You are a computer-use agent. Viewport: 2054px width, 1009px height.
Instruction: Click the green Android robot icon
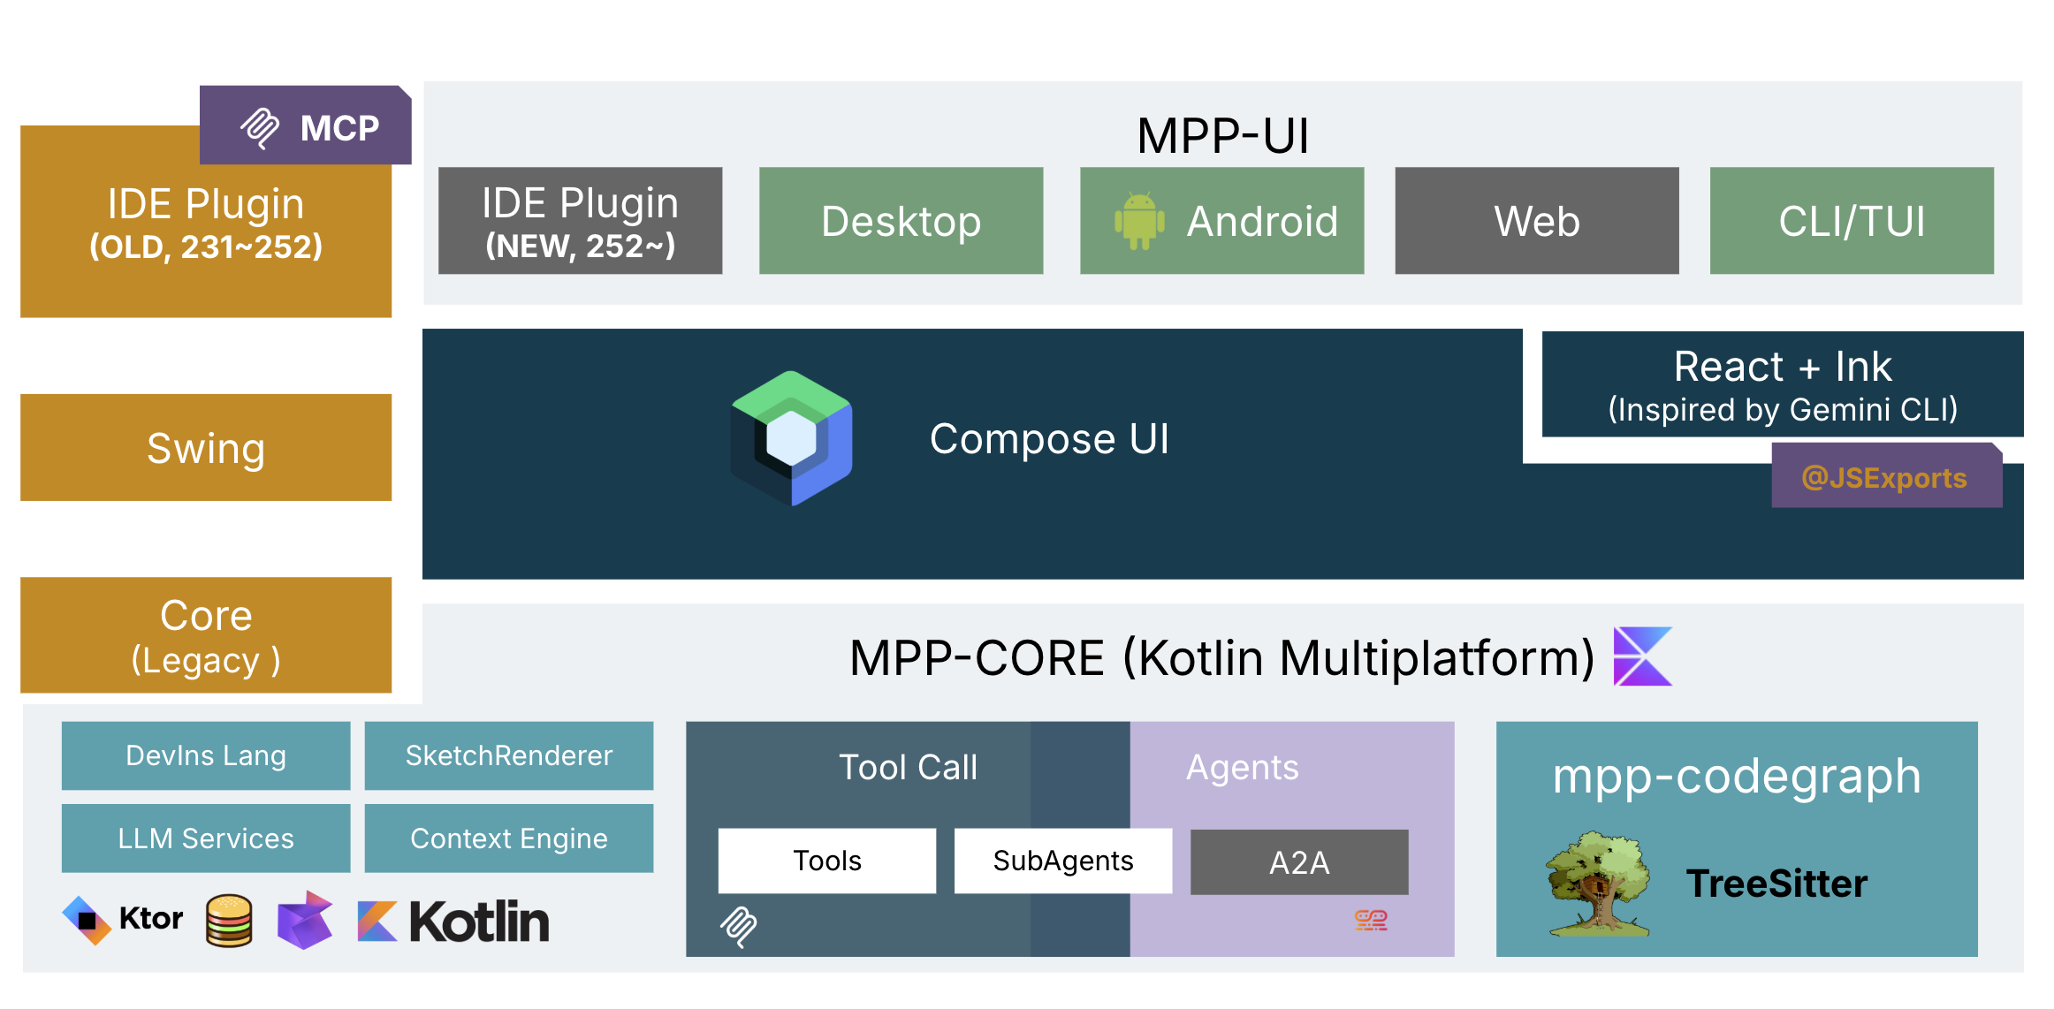1138,221
